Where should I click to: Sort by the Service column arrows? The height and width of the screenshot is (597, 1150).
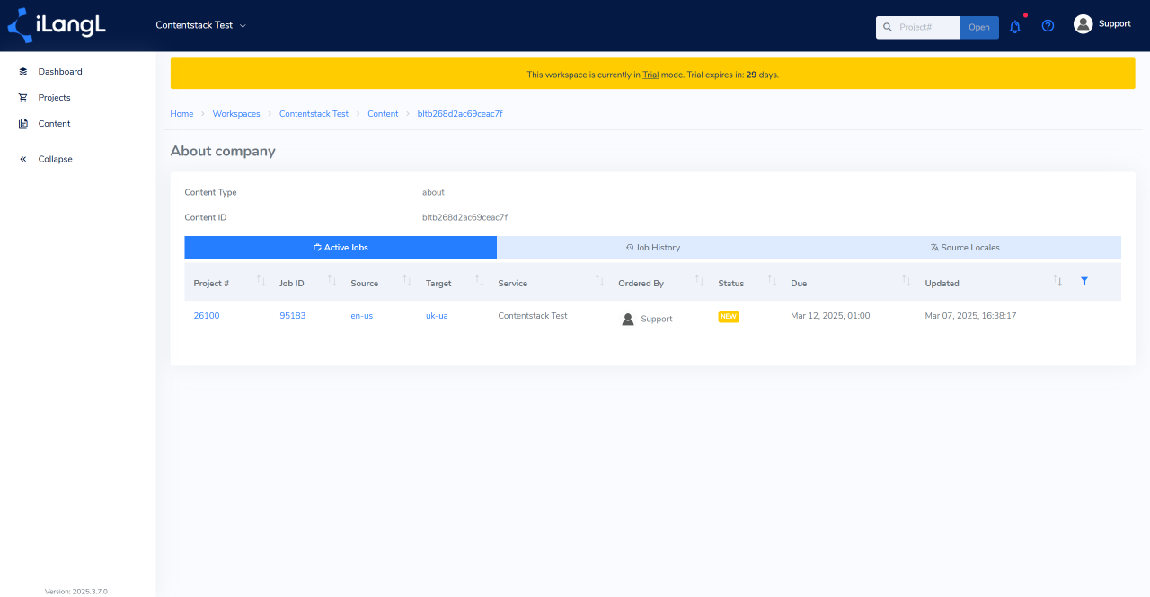[600, 281]
